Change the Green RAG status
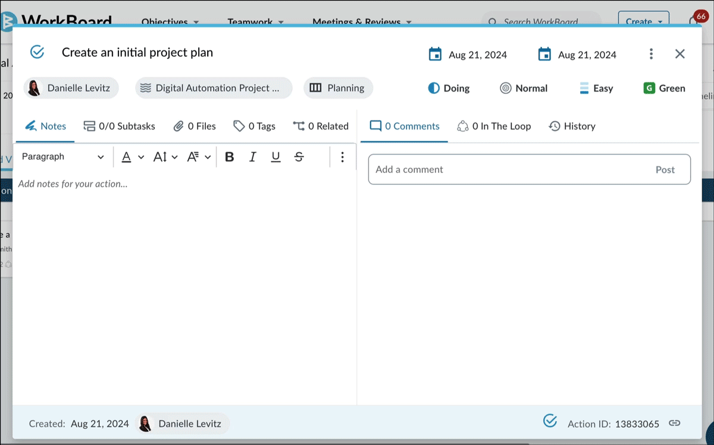The image size is (714, 445). point(664,88)
